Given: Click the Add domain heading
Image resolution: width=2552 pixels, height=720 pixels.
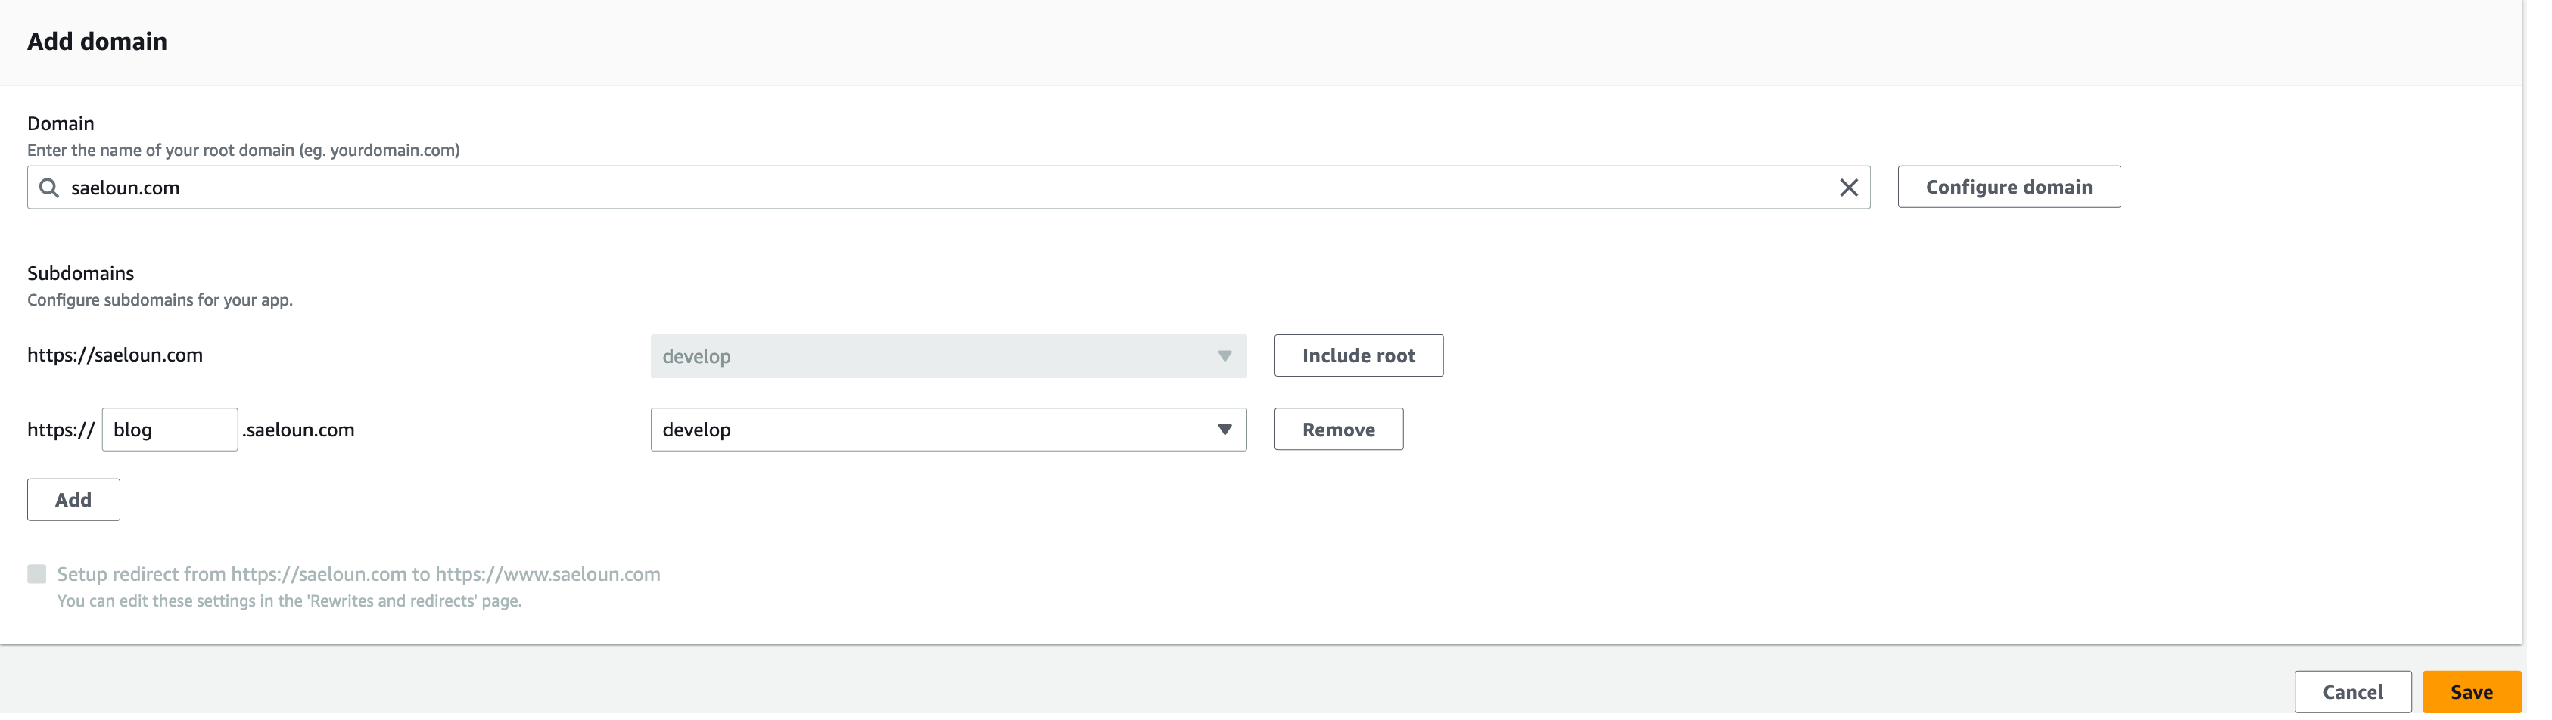Looking at the screenshot, I should tap(97, 42).
